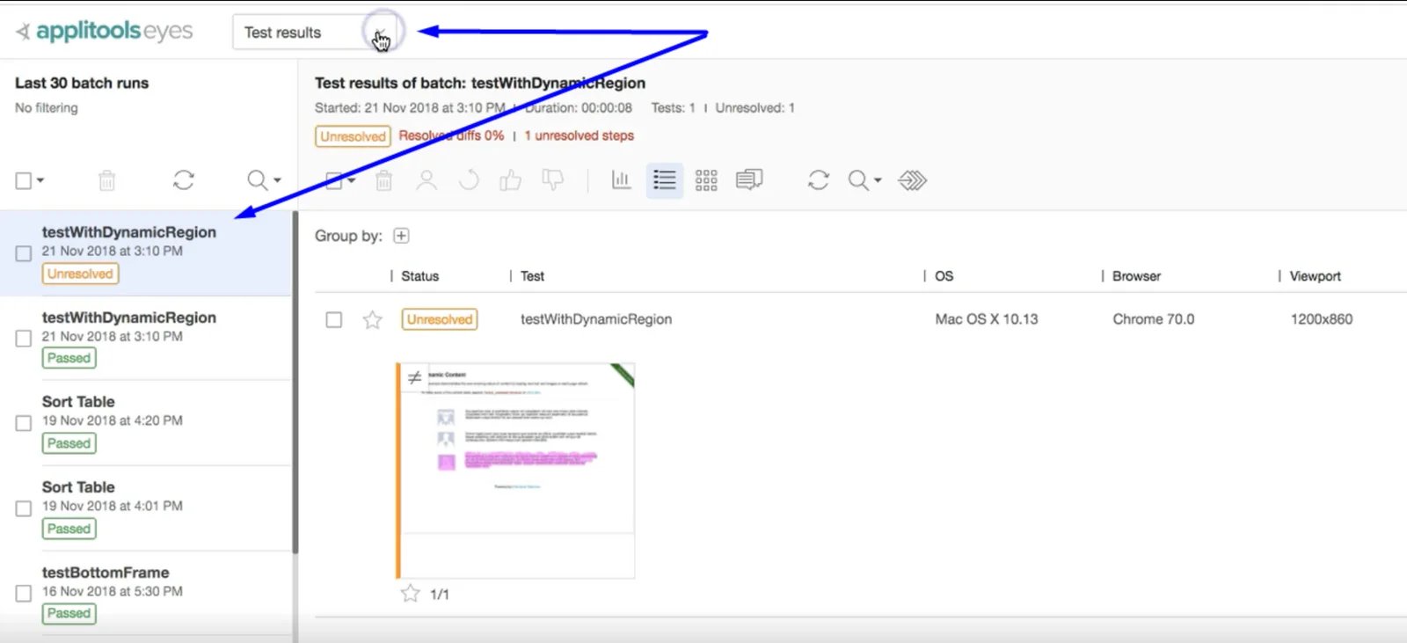
Task: Star the 1/1 step below thumbnail
Action: tap(411, 594)
